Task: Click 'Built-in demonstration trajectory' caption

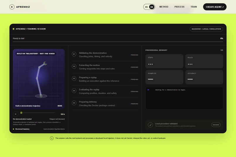Action: [28, 106]
